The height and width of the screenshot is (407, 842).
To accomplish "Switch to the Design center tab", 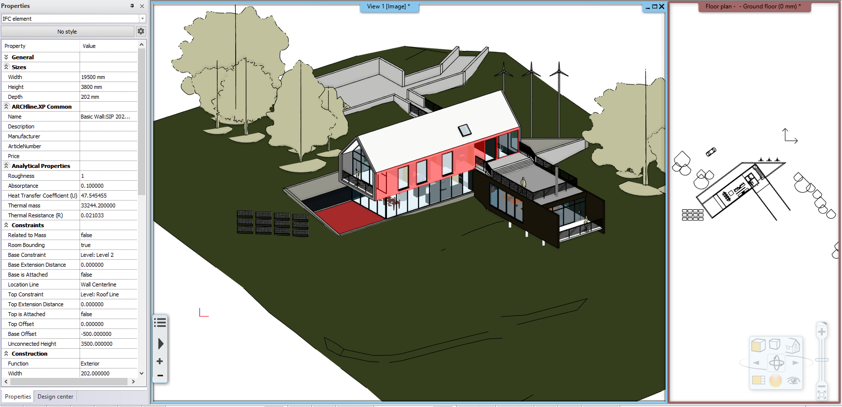I will point(55,397).
